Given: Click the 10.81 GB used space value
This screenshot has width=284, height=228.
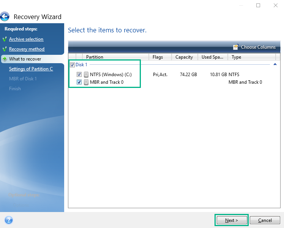Looking at the screenshot, I should click(x=218, y=75).
